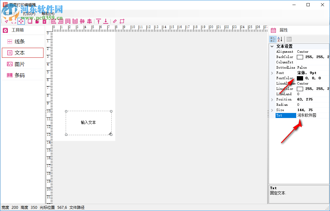Screen dimensions: 330x211
Task: Click the toolbar drag grip handle
Action: [x=2, y=21]
